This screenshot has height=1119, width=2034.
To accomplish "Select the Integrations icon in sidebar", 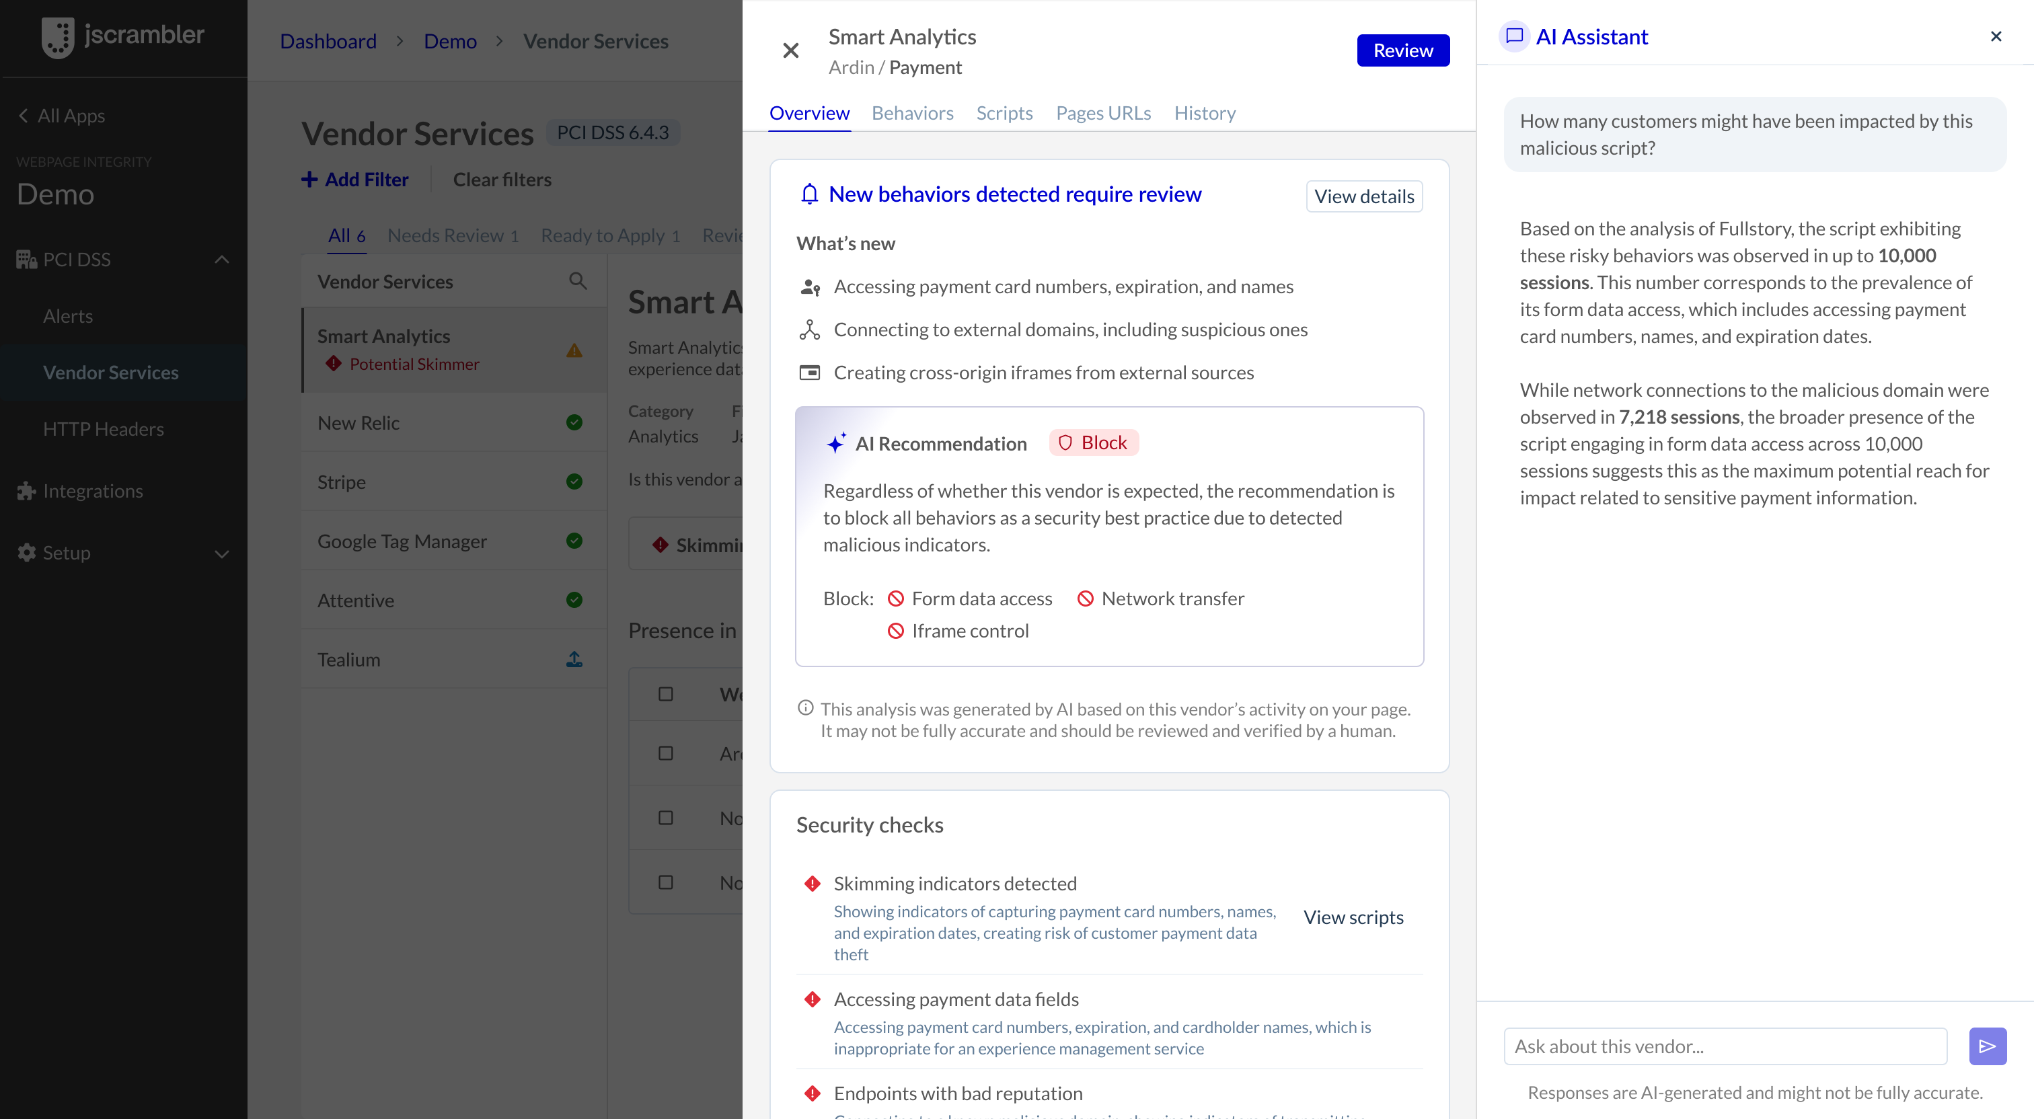I will [26, 490].
